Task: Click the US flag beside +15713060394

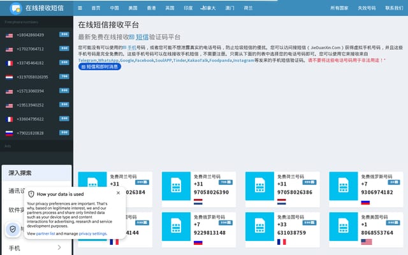Action: (9, 91)
